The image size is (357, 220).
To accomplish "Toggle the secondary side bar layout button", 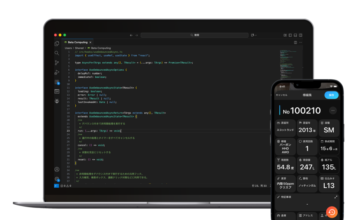I will [x=301, y=35].
